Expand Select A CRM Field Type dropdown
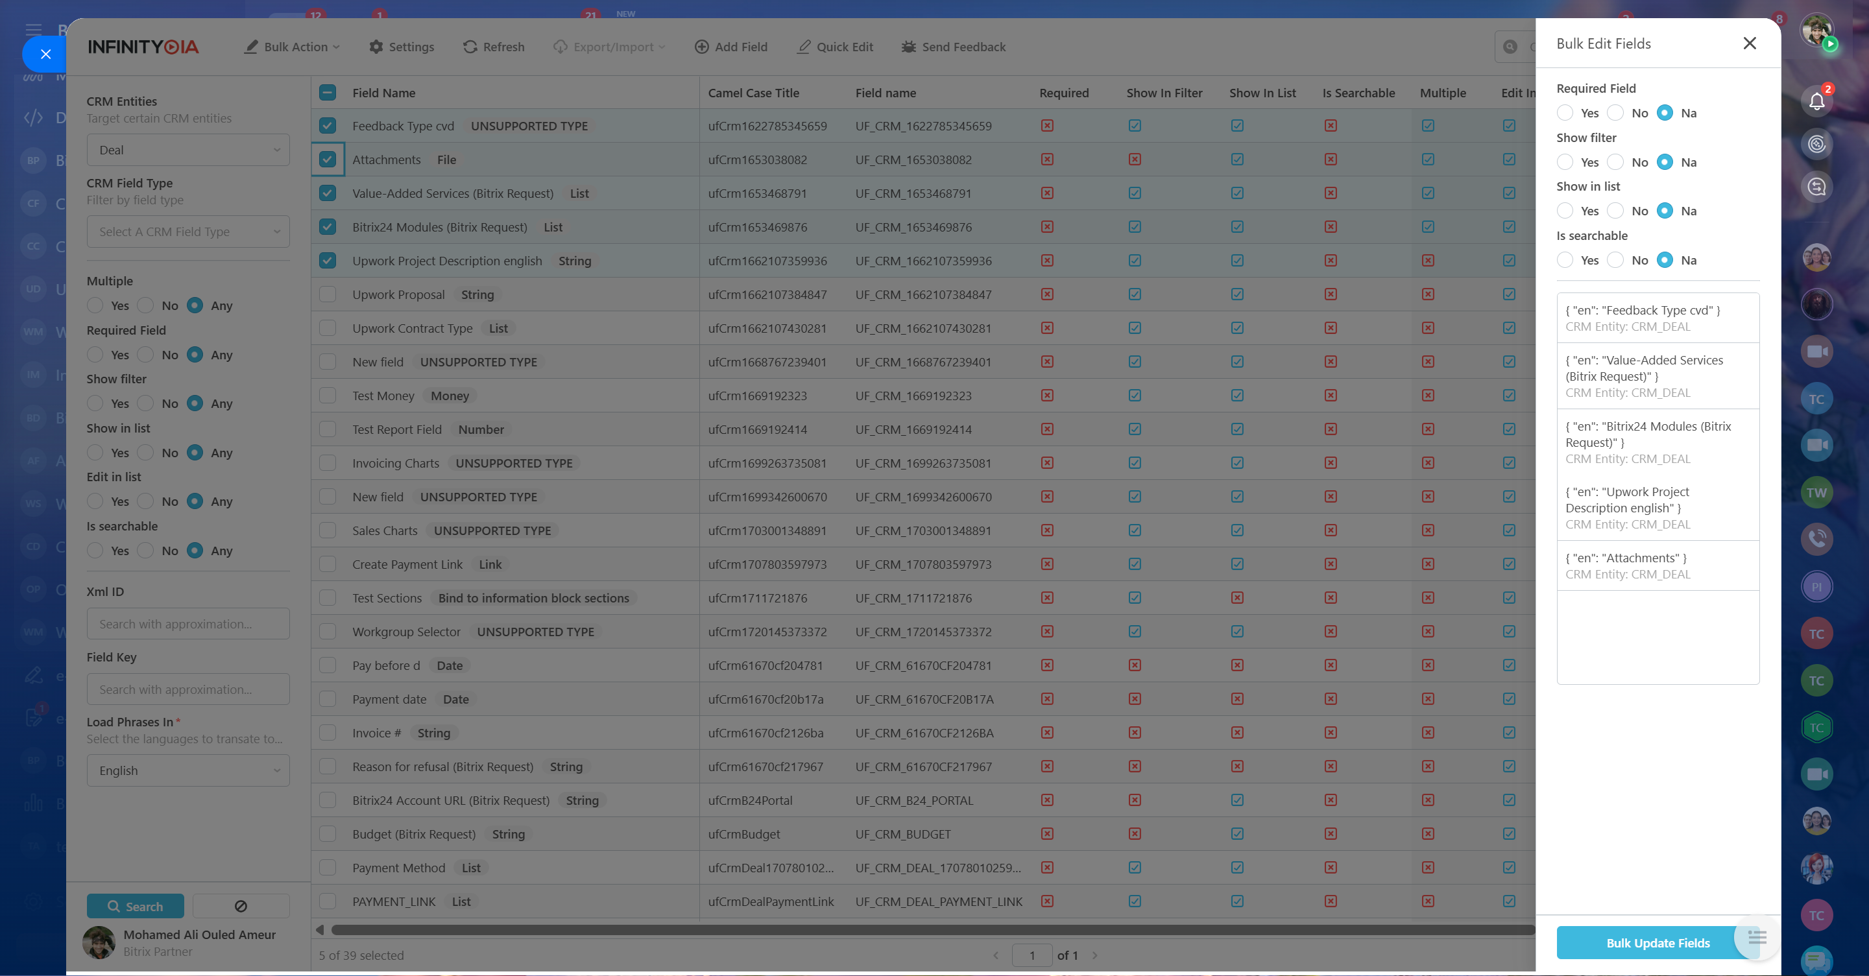The image size is (1869, 976). point(188,232)
